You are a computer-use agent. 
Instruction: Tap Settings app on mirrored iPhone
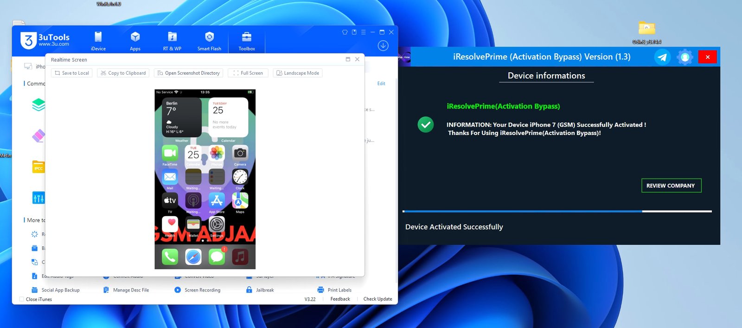[217, 224]
